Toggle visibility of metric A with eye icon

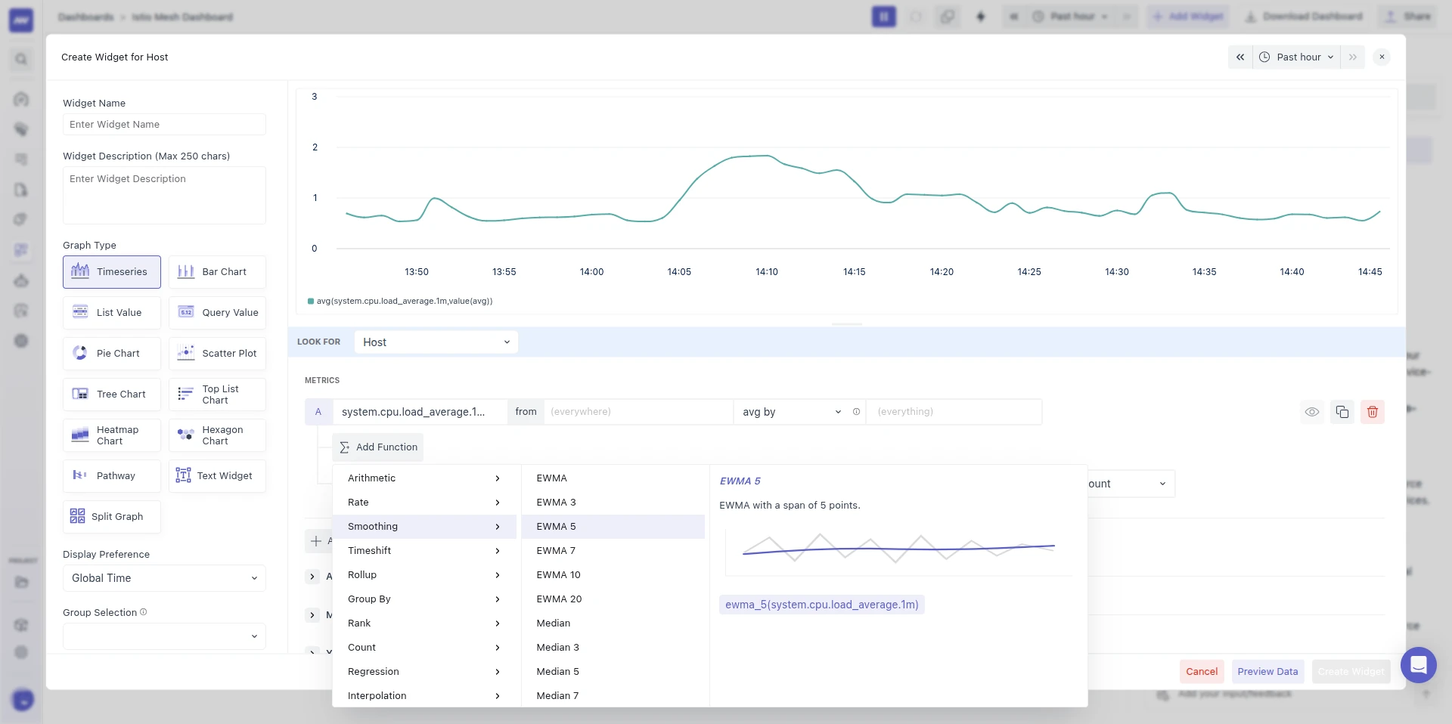1312,412
